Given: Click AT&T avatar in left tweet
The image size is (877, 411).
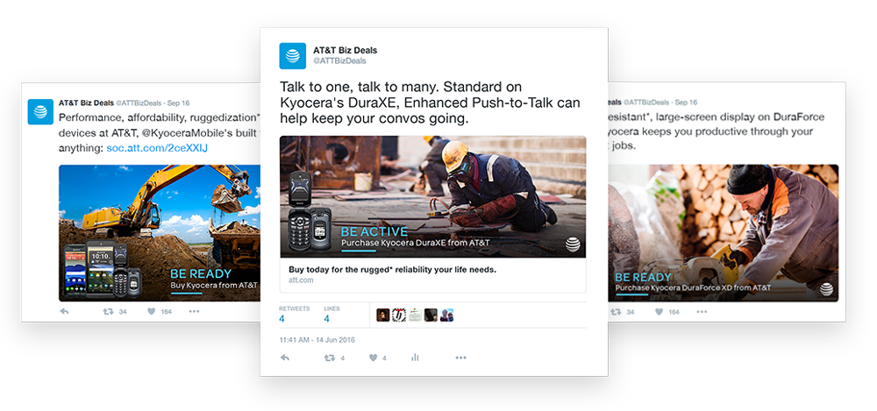Looking at the screenshot, I should [x=40, y=112].
